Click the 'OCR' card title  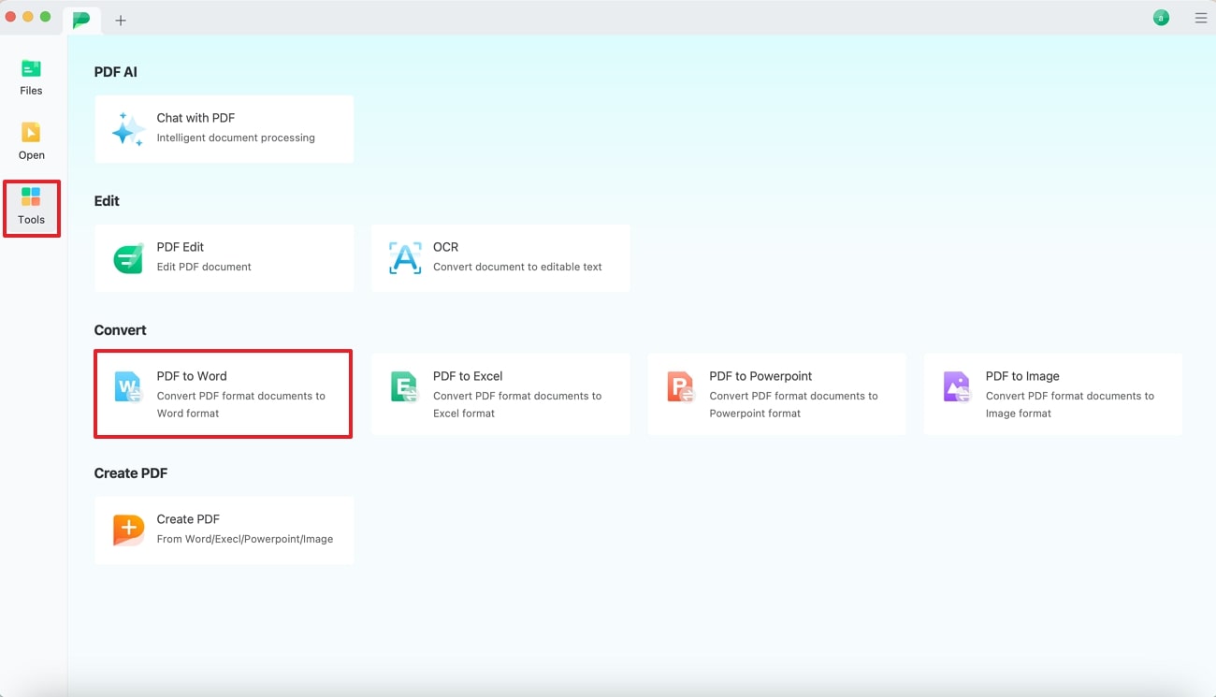pyautogui.click(x=445, y=247)
